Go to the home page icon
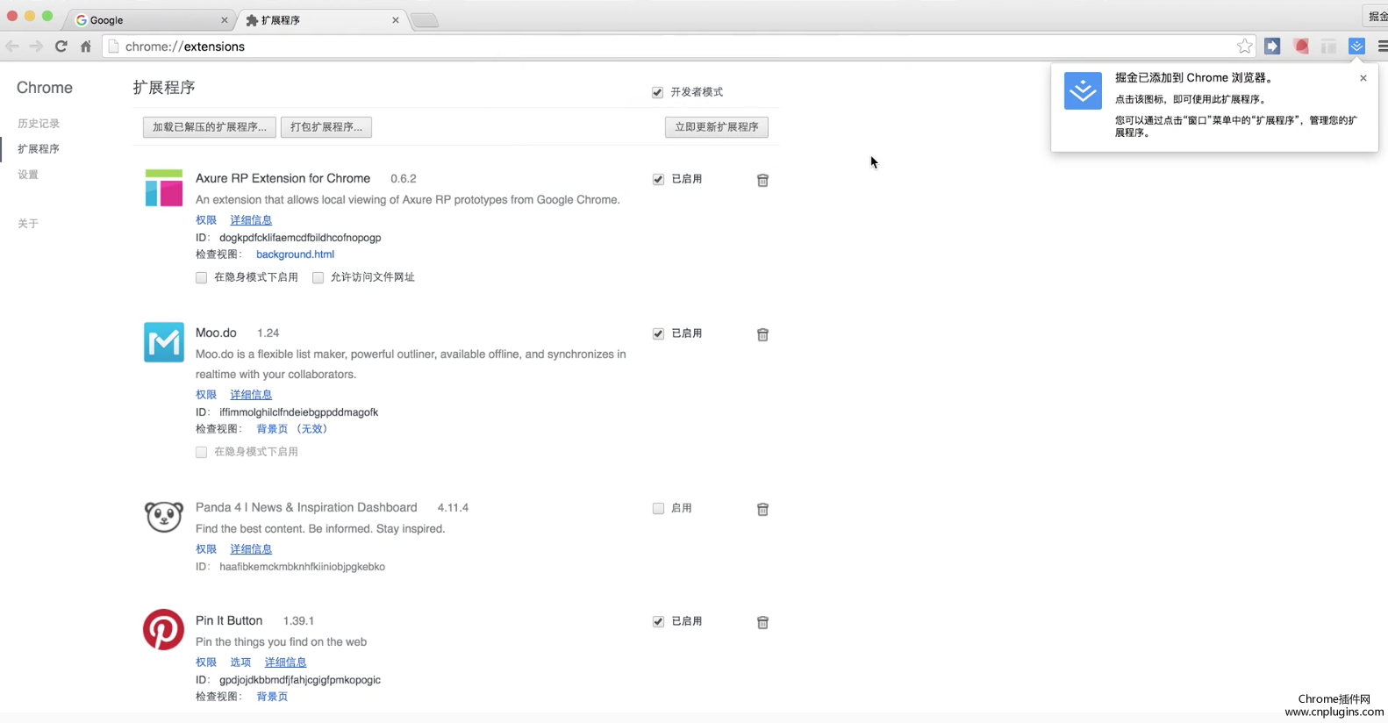 click(x=85, y=47)
